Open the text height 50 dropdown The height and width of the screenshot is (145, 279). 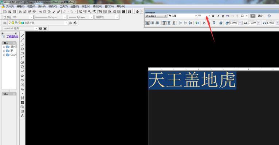click(x=209, y=16)
